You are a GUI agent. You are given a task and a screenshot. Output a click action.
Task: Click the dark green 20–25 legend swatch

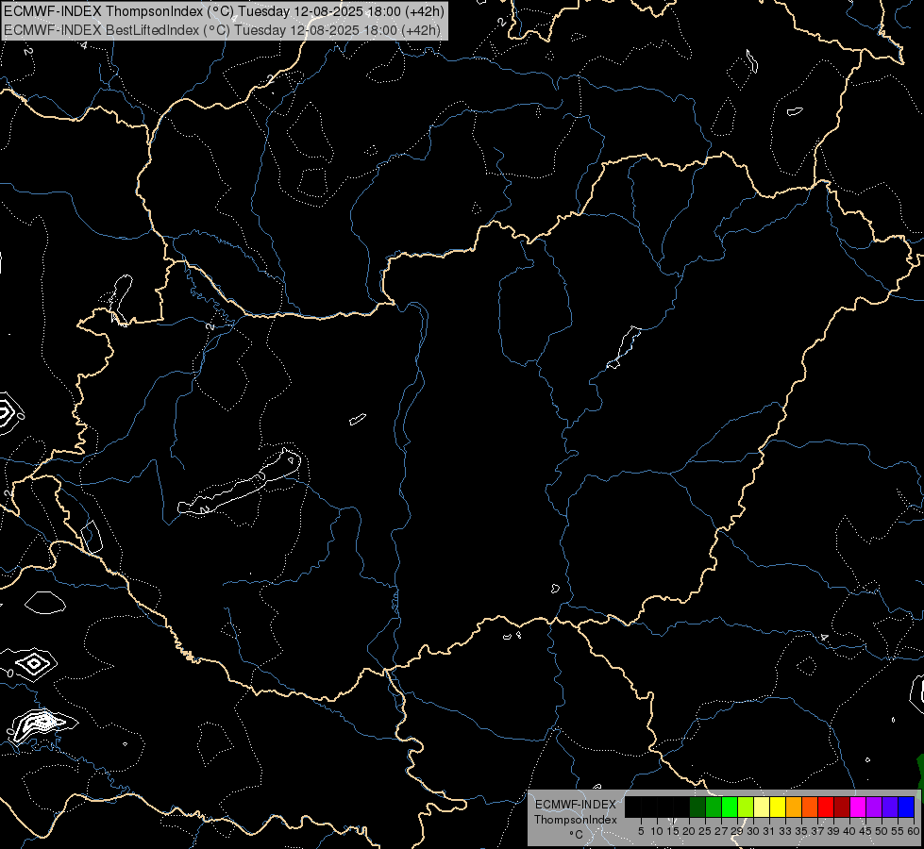[697, 807]
